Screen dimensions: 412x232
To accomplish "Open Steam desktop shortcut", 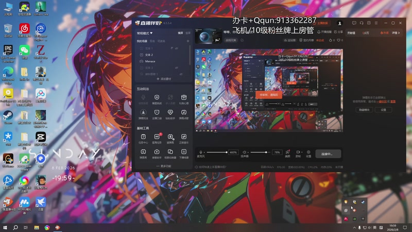I will pyautogui.click(x=8, y=117).
